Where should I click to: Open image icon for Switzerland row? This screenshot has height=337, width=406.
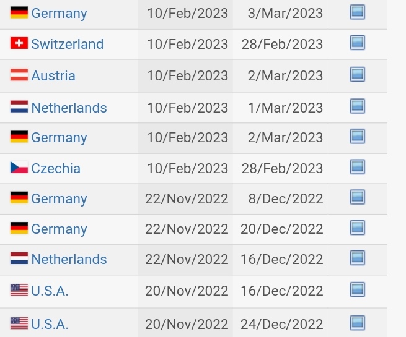[357, 43]
